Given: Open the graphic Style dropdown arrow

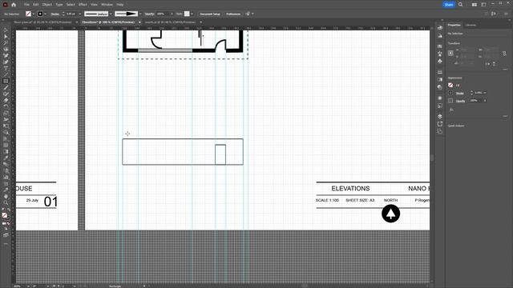Looking at the screenshot, I should click(192, 14).
